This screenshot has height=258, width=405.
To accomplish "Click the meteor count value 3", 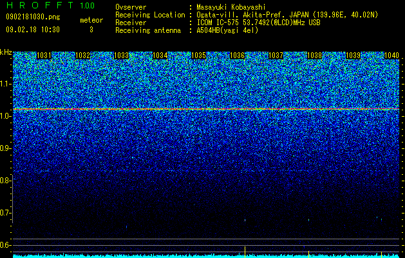I will [x=91, y=30].
